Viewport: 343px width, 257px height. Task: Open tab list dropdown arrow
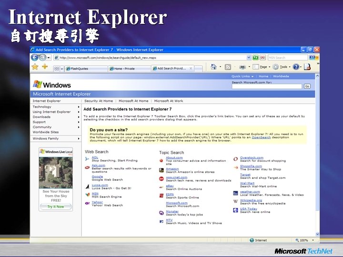pyautogui.click(x=62, y=69)
